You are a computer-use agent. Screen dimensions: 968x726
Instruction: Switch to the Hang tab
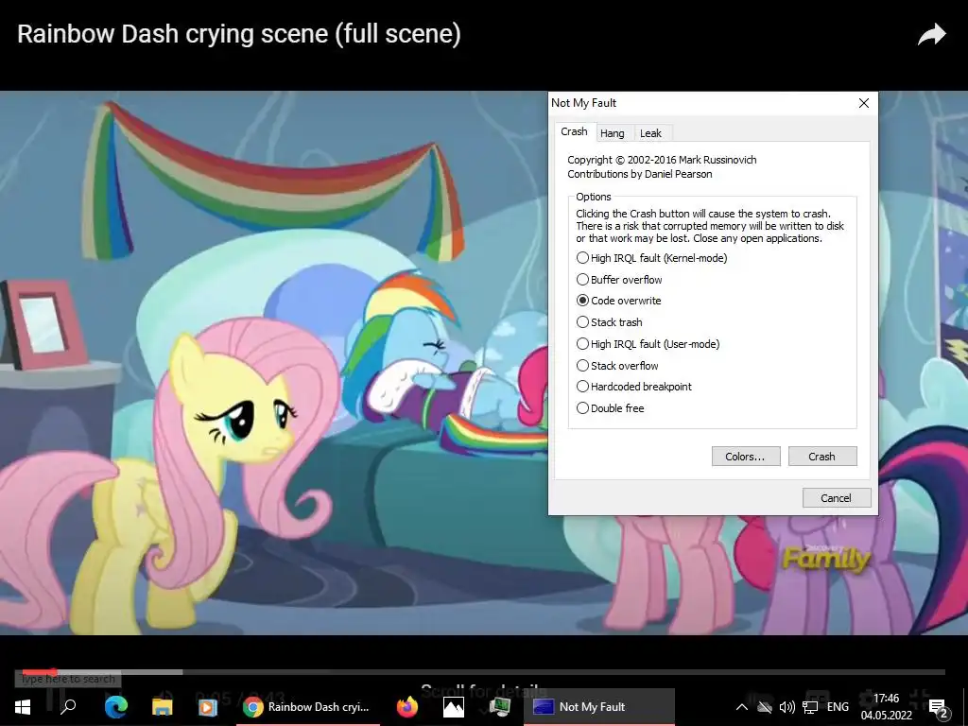[613, 132]
